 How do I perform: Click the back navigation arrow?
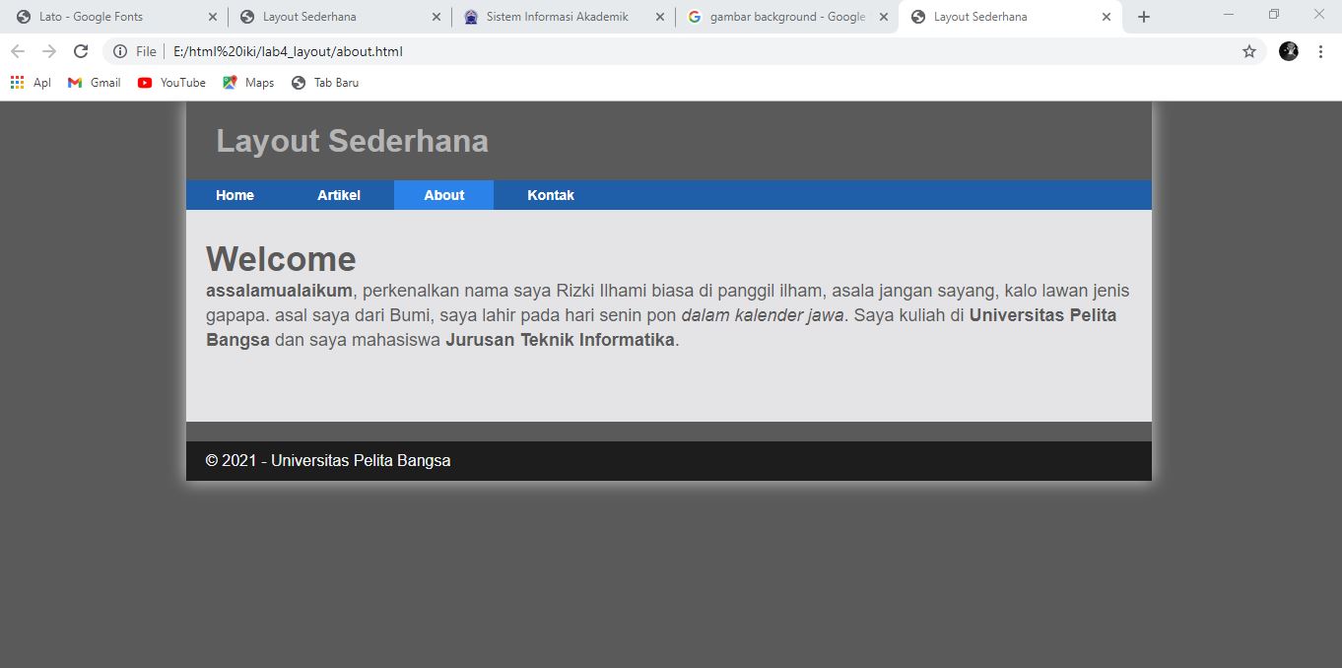[18, 51]
